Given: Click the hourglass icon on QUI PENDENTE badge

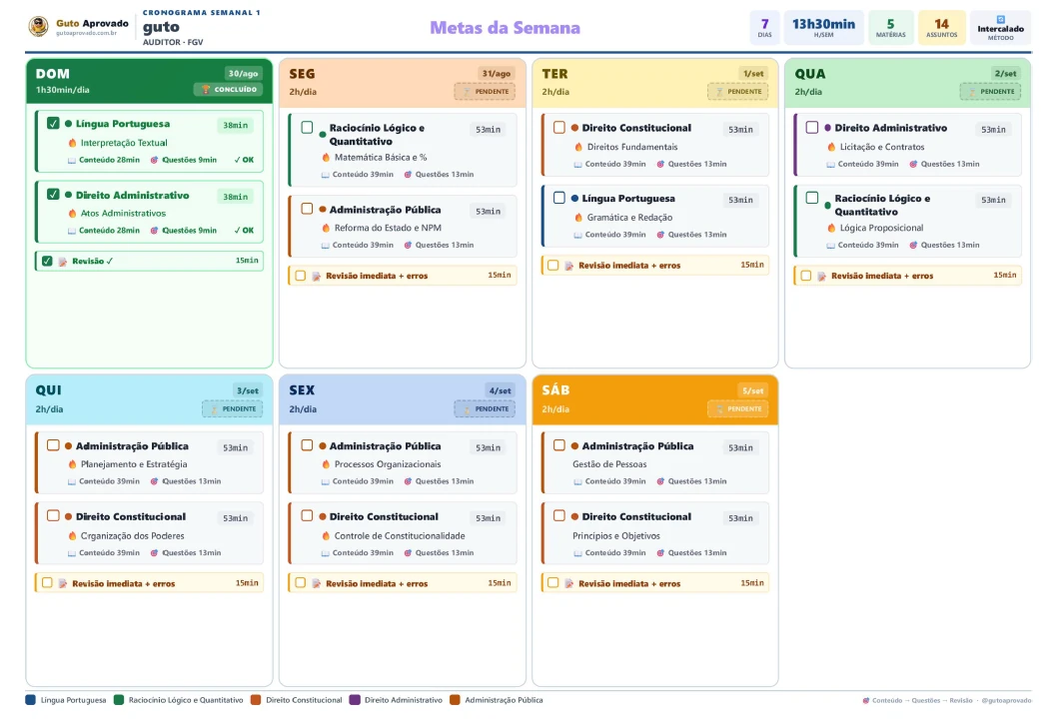Looking at the screenshot, I should (215, 409).
